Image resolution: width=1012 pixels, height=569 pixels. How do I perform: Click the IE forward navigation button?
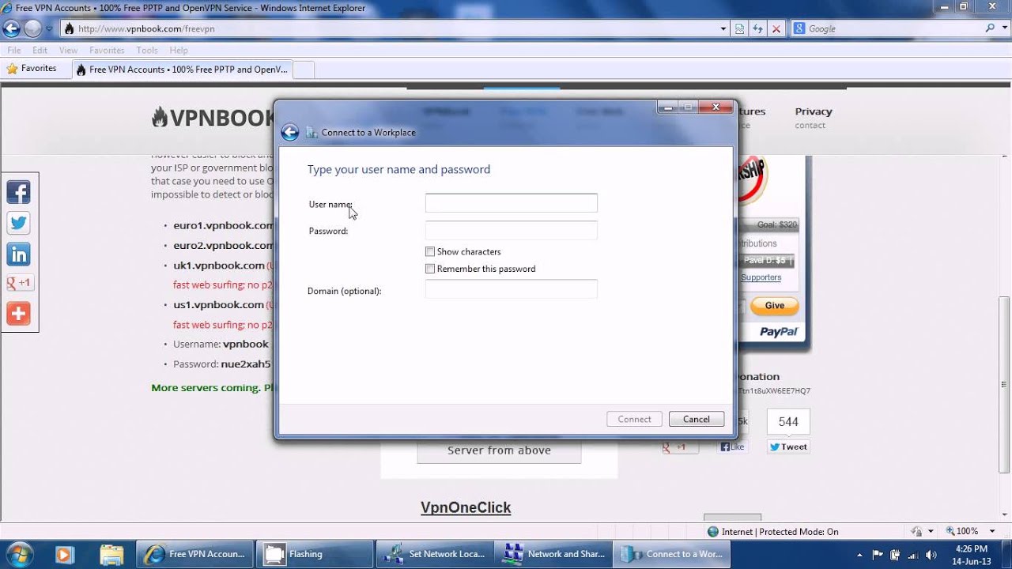32,28
